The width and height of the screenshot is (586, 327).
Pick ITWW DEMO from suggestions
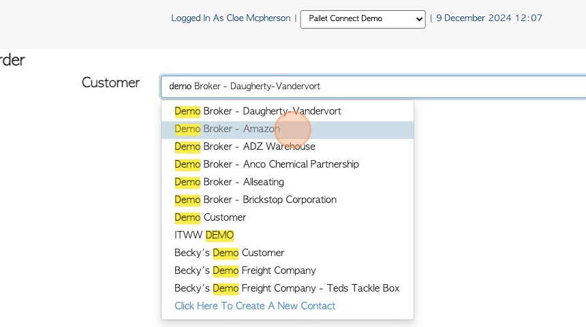pyautogui.click(x=288, y=235)
